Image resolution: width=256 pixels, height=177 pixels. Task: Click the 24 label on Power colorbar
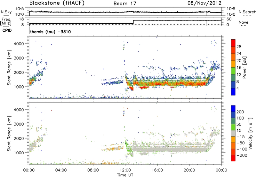[x=239, y=54]
